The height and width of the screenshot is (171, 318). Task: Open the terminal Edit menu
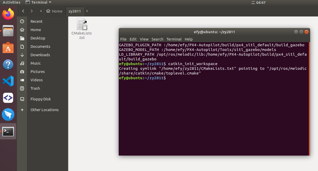point(133,39)
